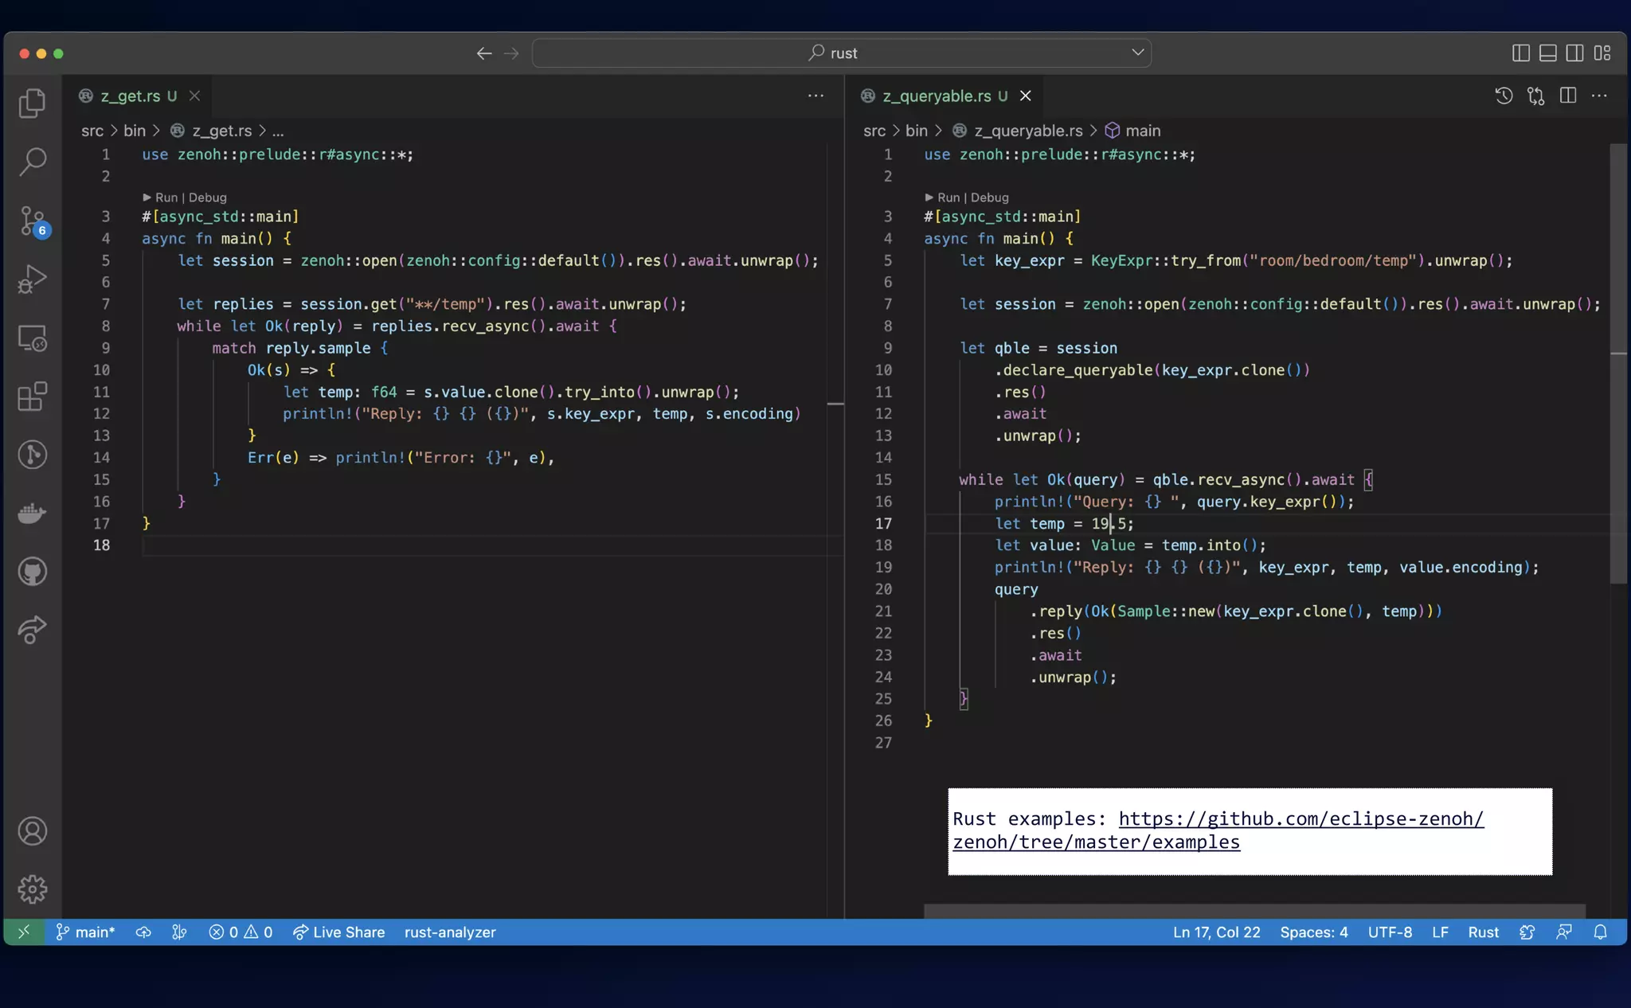This screenshot has height=1008, width=1631.
Task: Click src breadcrumb in z_queryable.rs editor
Action: pyautogui.click(x=874, y=131)
